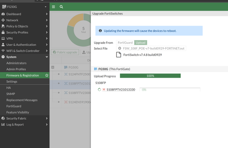Open SNMP menu item
This screenshot has width=228, height=148.
point(11,94)
